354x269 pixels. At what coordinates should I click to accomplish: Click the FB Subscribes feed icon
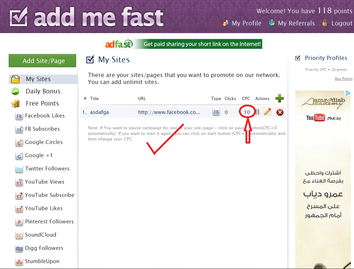[19, 129]
